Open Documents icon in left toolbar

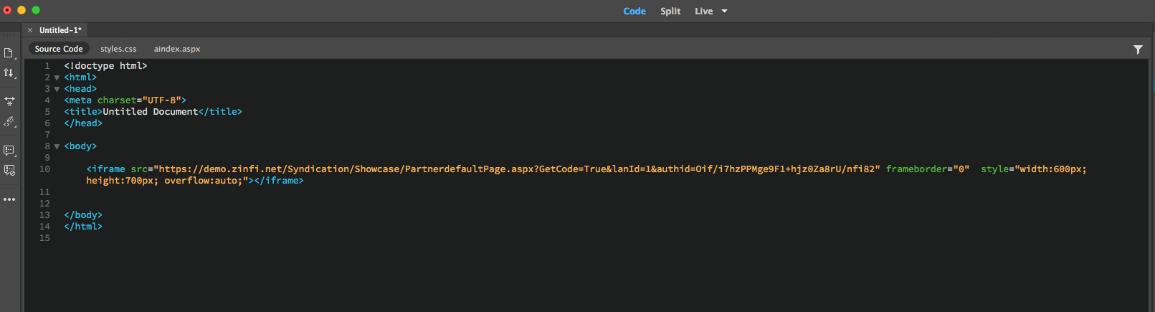click(x=9, y=53)
